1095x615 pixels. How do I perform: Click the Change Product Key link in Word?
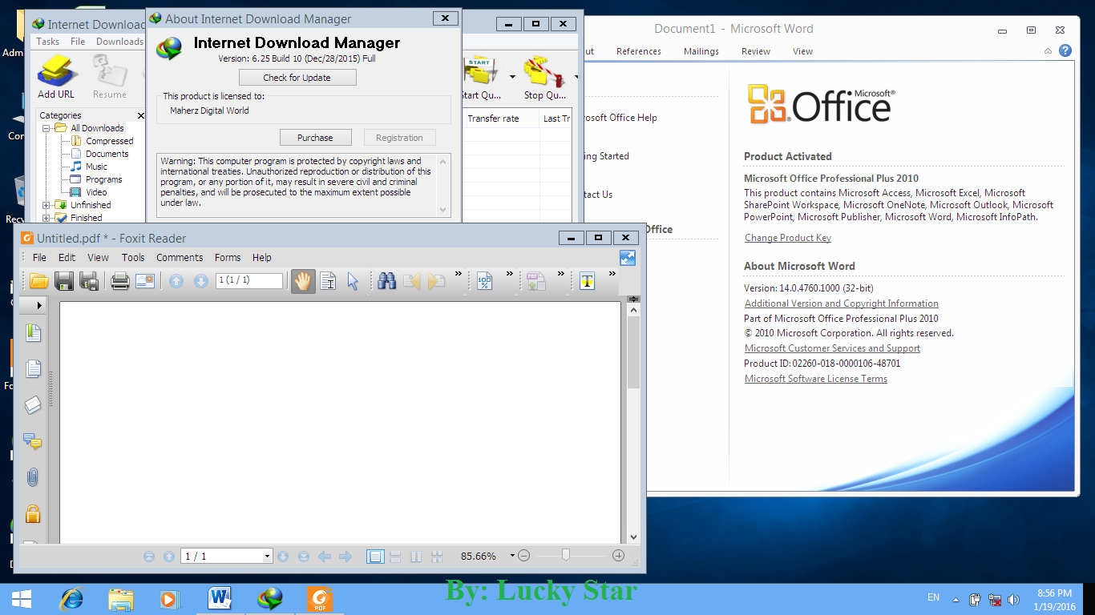[x=788, y=238]
